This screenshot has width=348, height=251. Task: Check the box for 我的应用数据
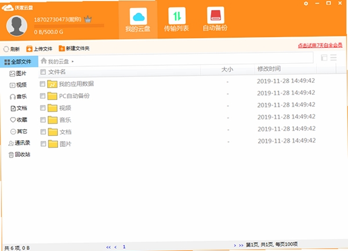pyautogui.click(x=42, y=84)
